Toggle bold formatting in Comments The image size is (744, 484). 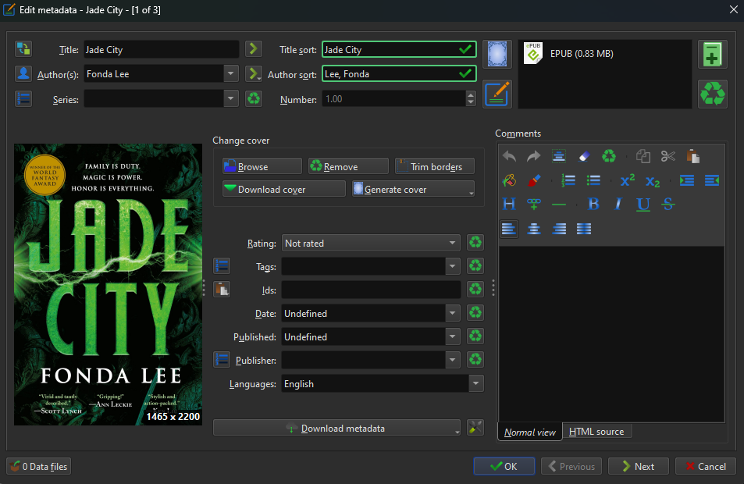(x=593, y=205)
